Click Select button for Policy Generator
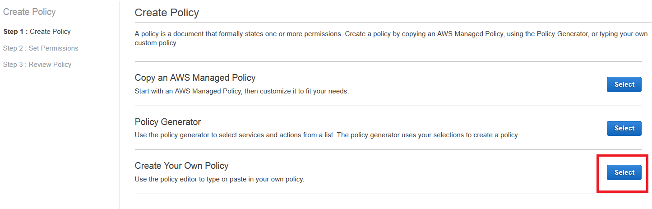 point(624,128)
